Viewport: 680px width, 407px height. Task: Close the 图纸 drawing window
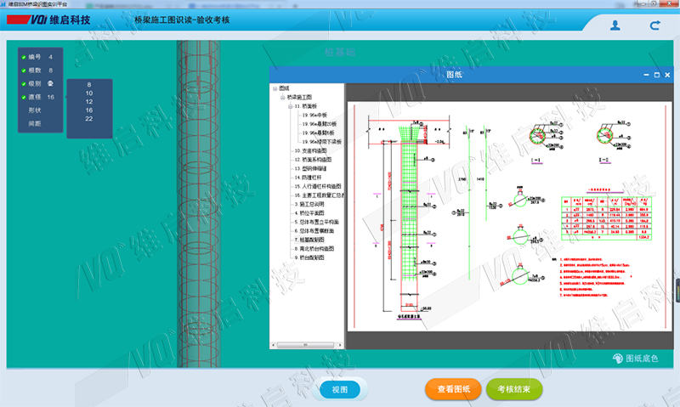[667, 75]
